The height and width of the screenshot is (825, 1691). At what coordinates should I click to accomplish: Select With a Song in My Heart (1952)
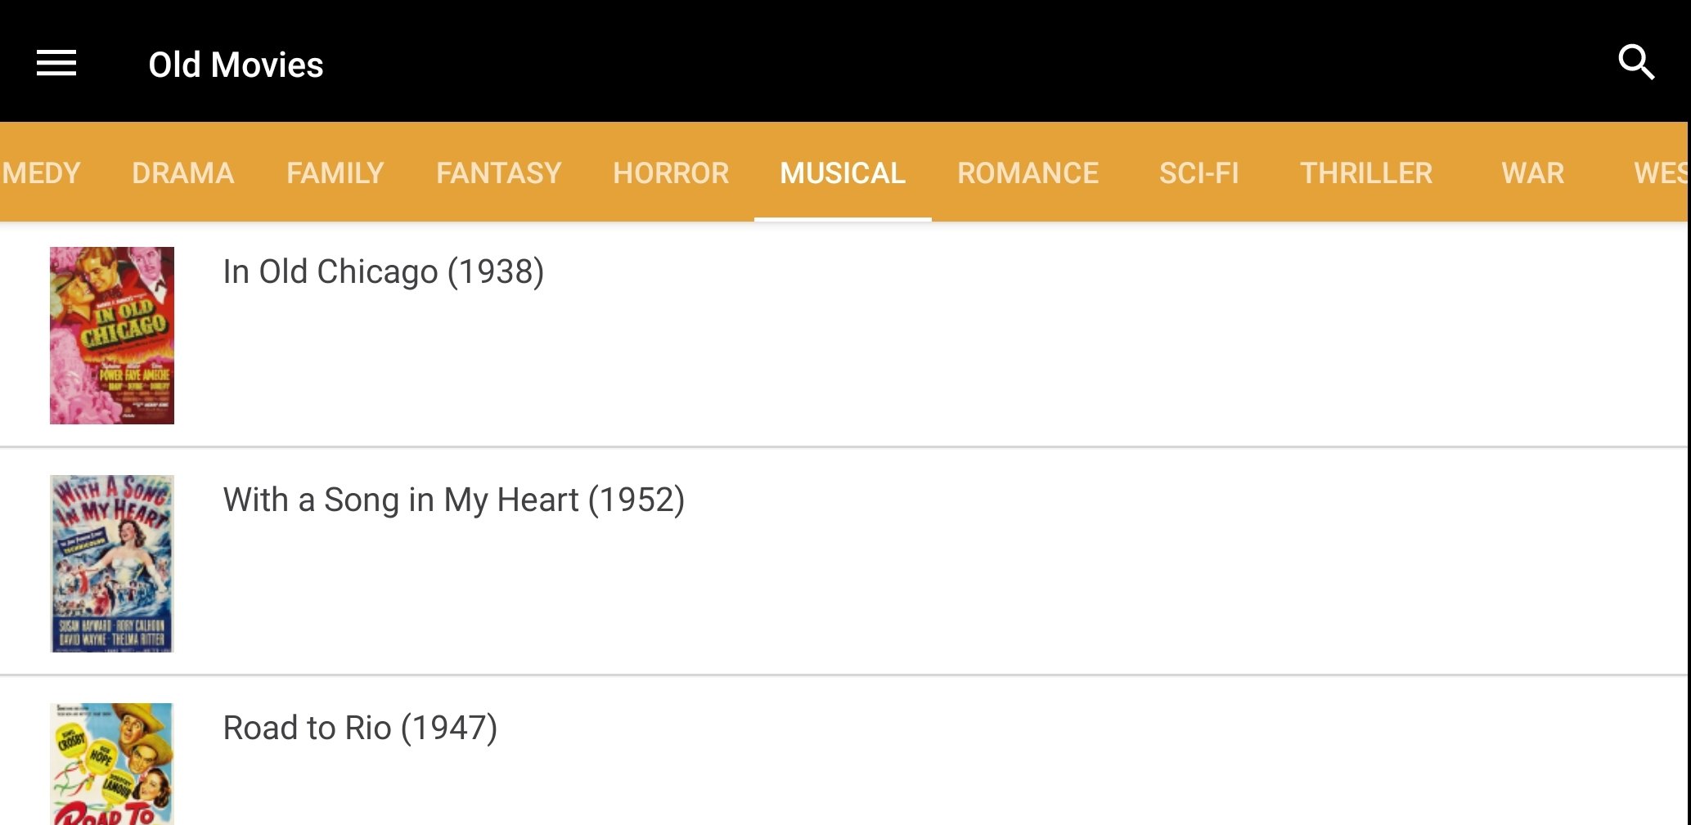[454, 500]
